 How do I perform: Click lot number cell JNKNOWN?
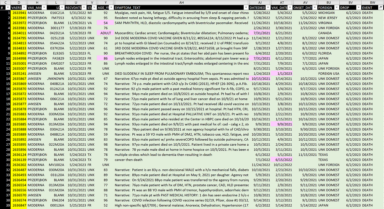(55, 79)
